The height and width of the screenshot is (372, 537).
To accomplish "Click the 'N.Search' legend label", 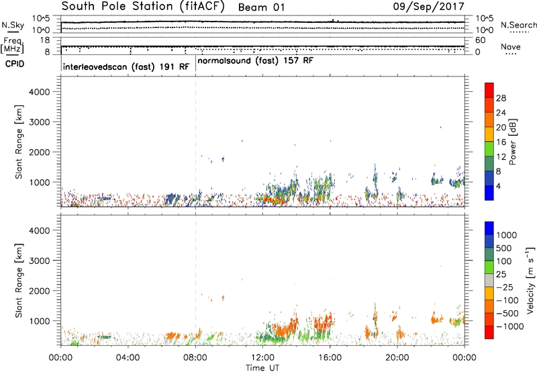I will [518, 25].
